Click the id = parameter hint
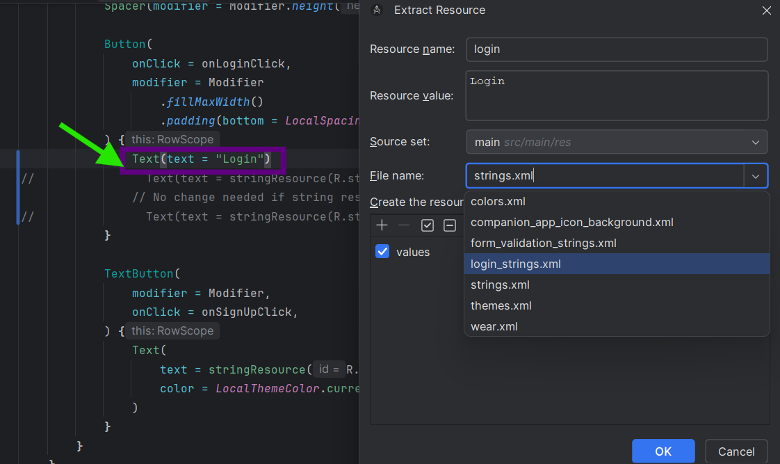The image size is (780, 464). tap(329, 369)
